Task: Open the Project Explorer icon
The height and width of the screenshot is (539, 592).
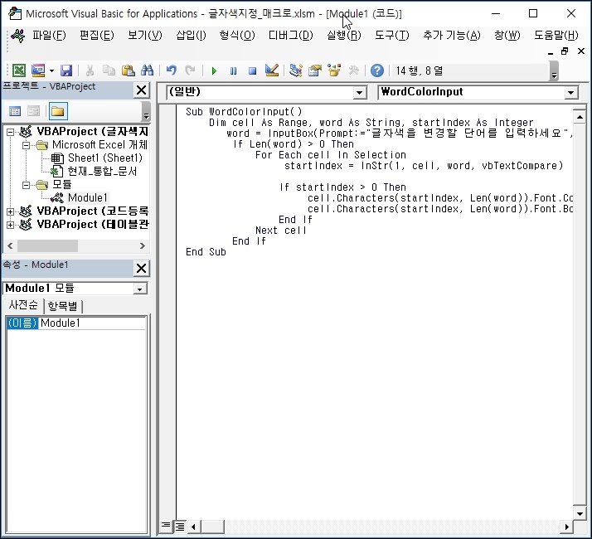Action: (296, 70)
